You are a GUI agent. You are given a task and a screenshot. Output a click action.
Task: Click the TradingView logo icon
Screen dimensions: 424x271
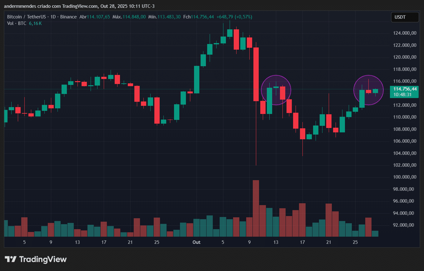coord(11,259)
